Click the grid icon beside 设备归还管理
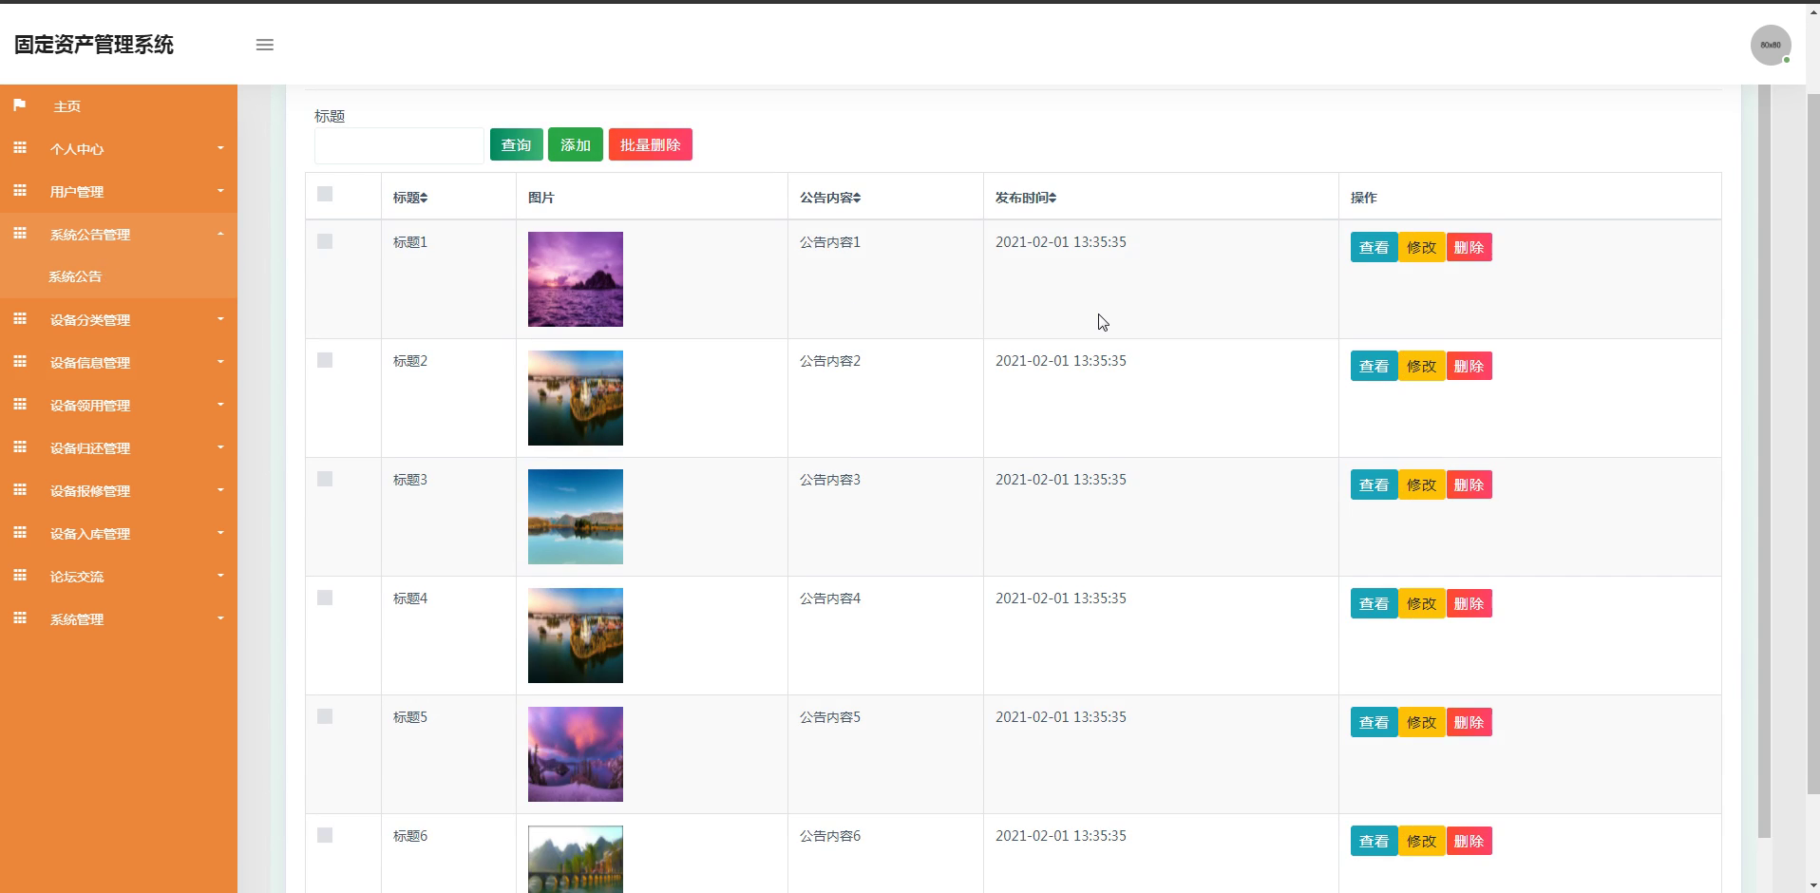 20,447
